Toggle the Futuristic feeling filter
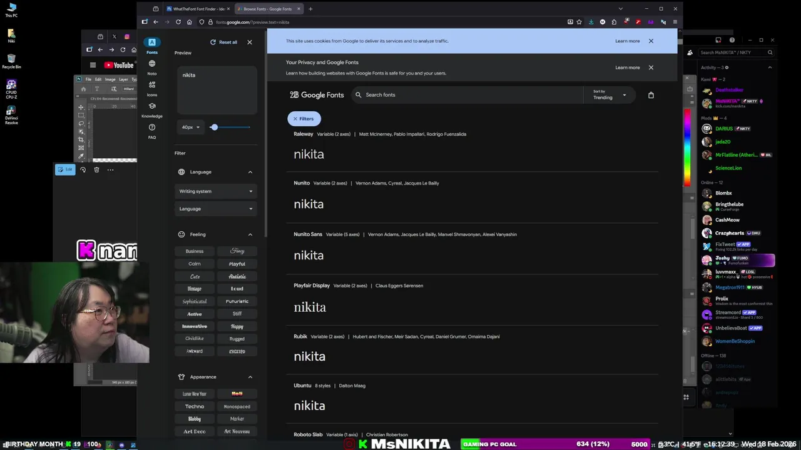 tap(237, 301)
